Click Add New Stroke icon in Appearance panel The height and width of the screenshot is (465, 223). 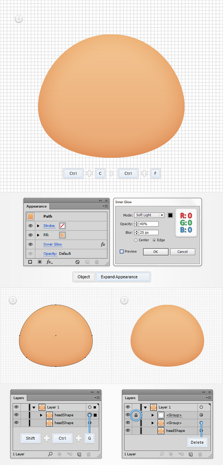[30, 262]
